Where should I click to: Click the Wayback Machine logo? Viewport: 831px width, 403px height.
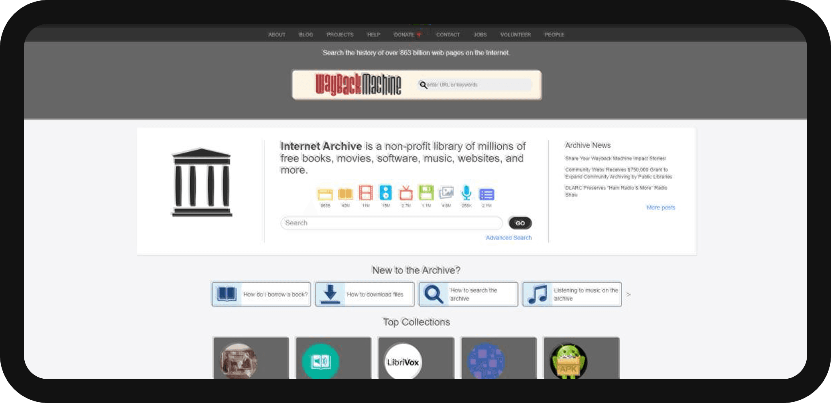tap(358, 84)
